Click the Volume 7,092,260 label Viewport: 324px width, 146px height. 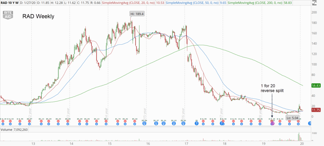[x=14, y=130]
